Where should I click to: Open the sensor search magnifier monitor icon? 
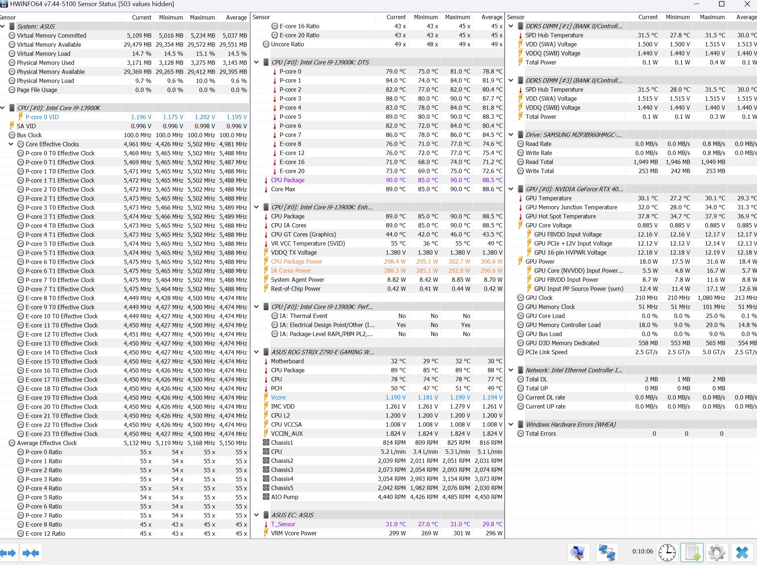click(578, 552)
